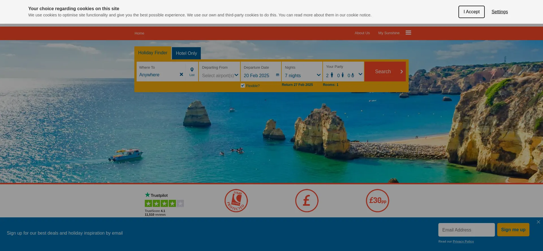This screenshot has height=251, width=543.
Task: Click the Trustpilot star rating widget
Action: [x=164, y=204]
